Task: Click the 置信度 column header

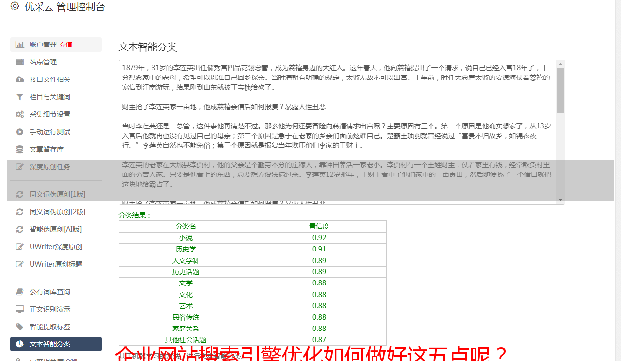Action: coord(319,226)
